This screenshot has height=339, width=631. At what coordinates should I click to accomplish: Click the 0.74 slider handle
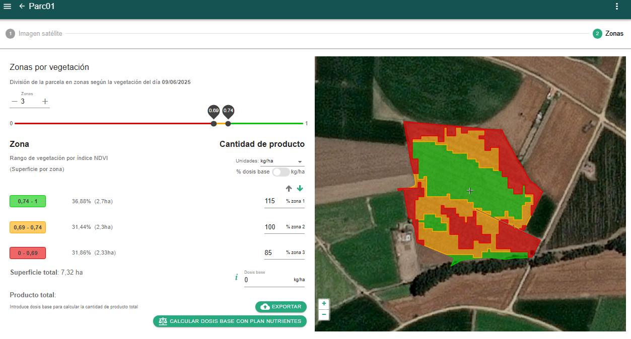click(x=228, y=123)
